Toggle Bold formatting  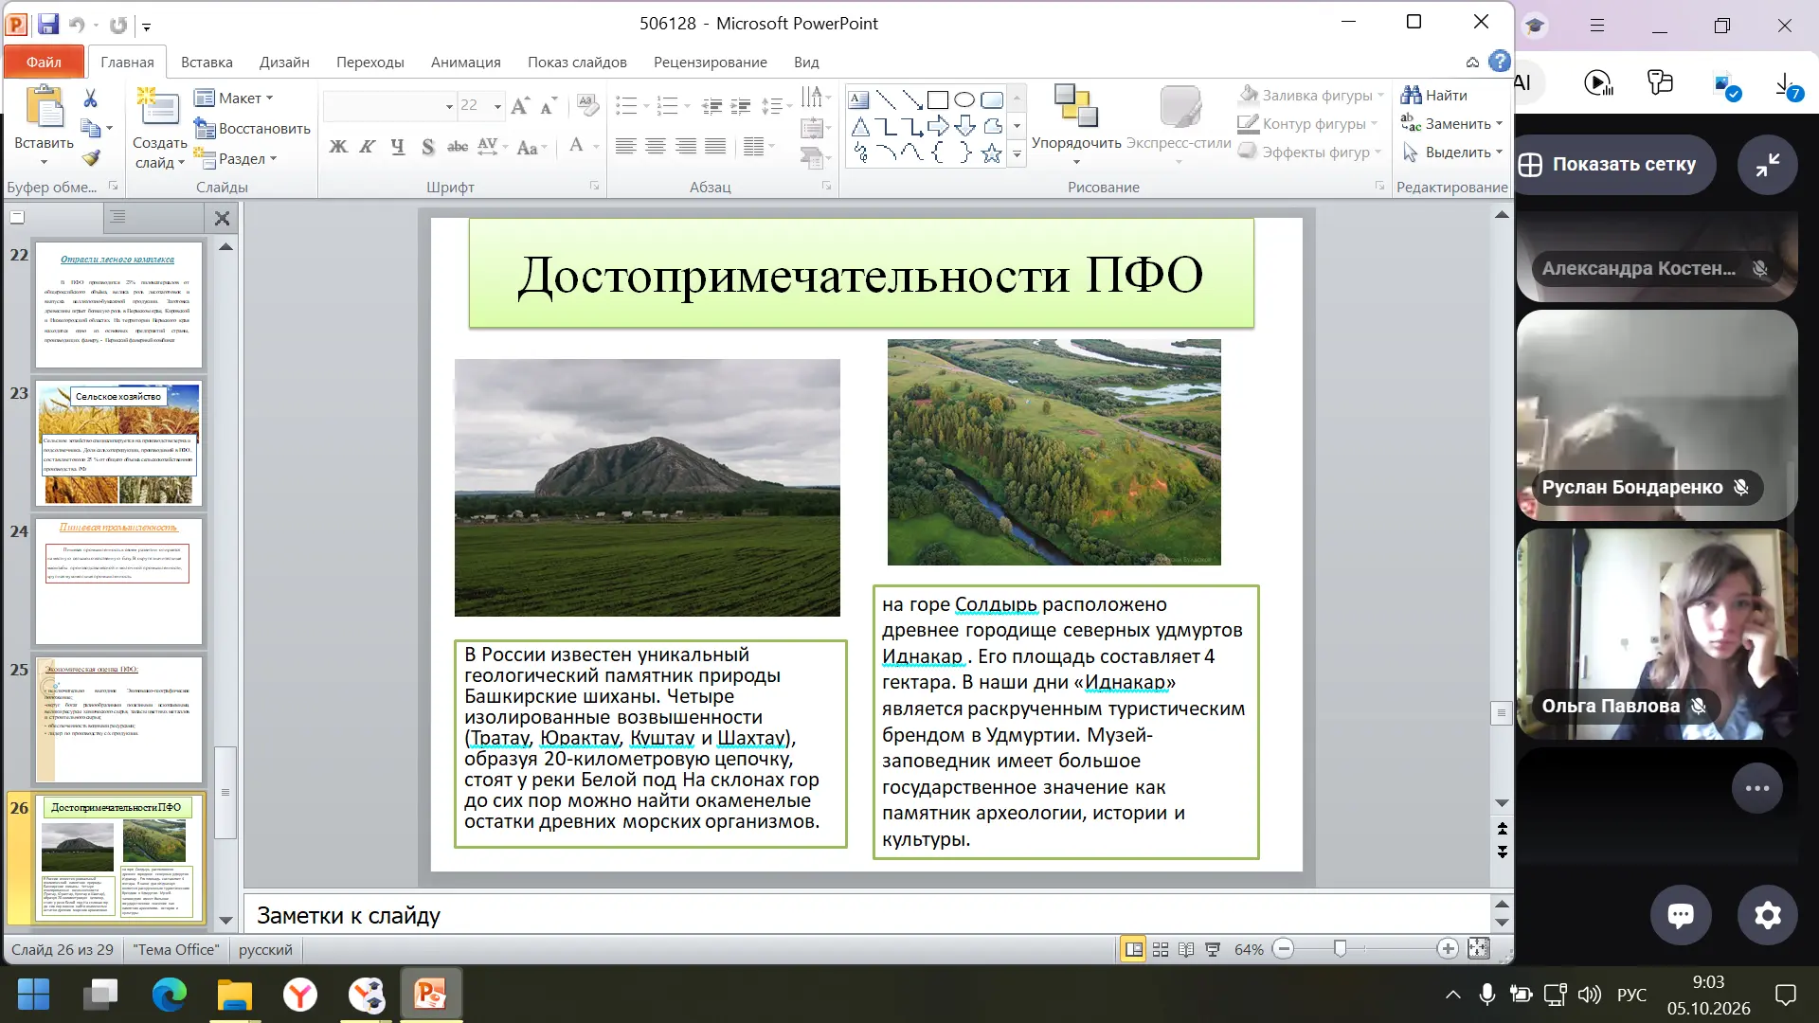[x=337, y=147]
